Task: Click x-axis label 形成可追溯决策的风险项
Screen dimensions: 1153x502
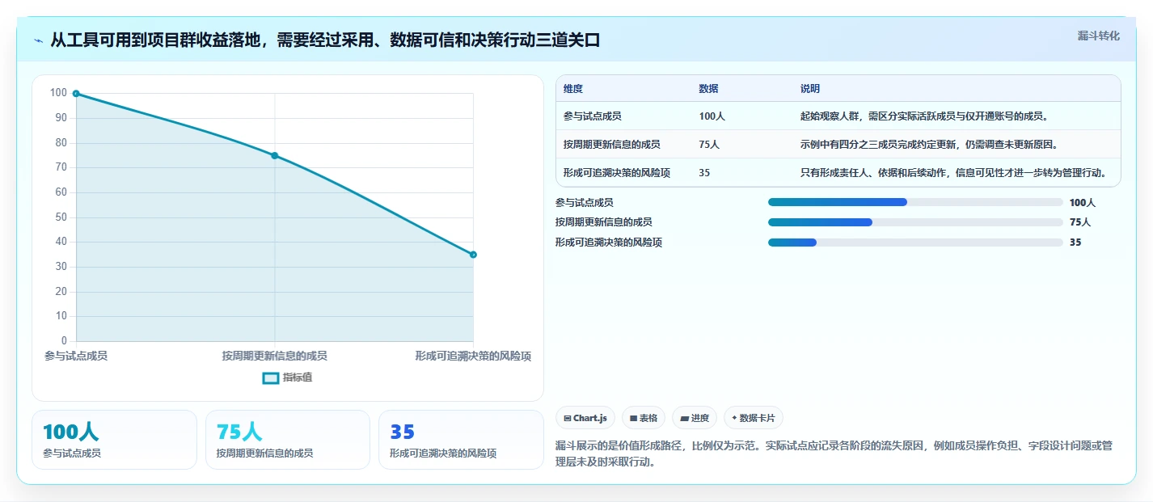Action: [x=473, y=356]
